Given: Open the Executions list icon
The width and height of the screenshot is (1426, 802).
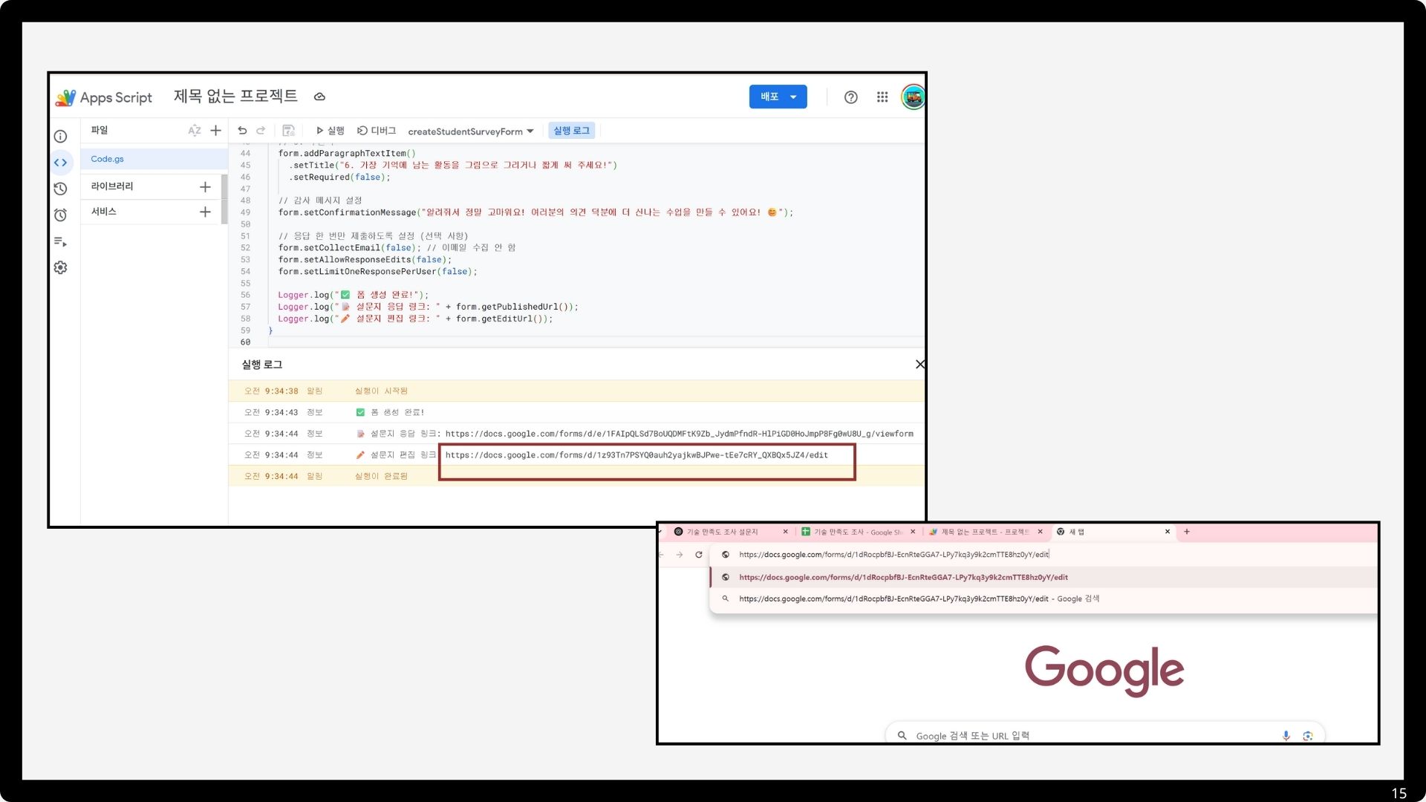Looking at the screenshot, I should pyautogui.click(x=61, y=242).
